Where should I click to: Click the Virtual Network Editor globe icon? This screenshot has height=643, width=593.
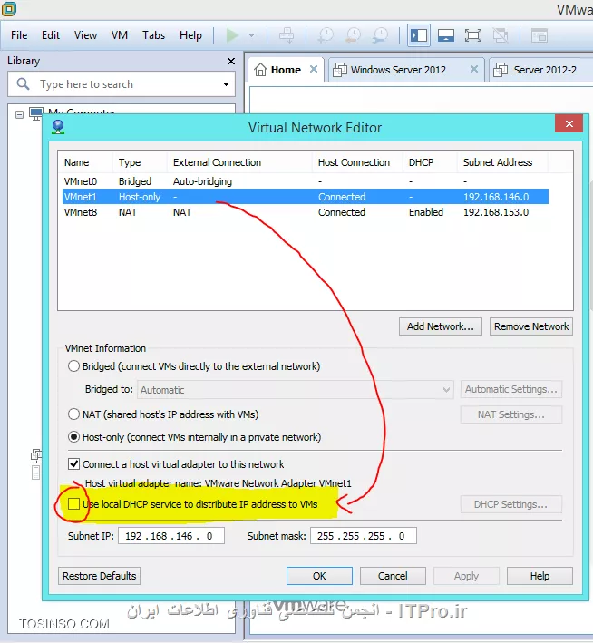[58, 127]
